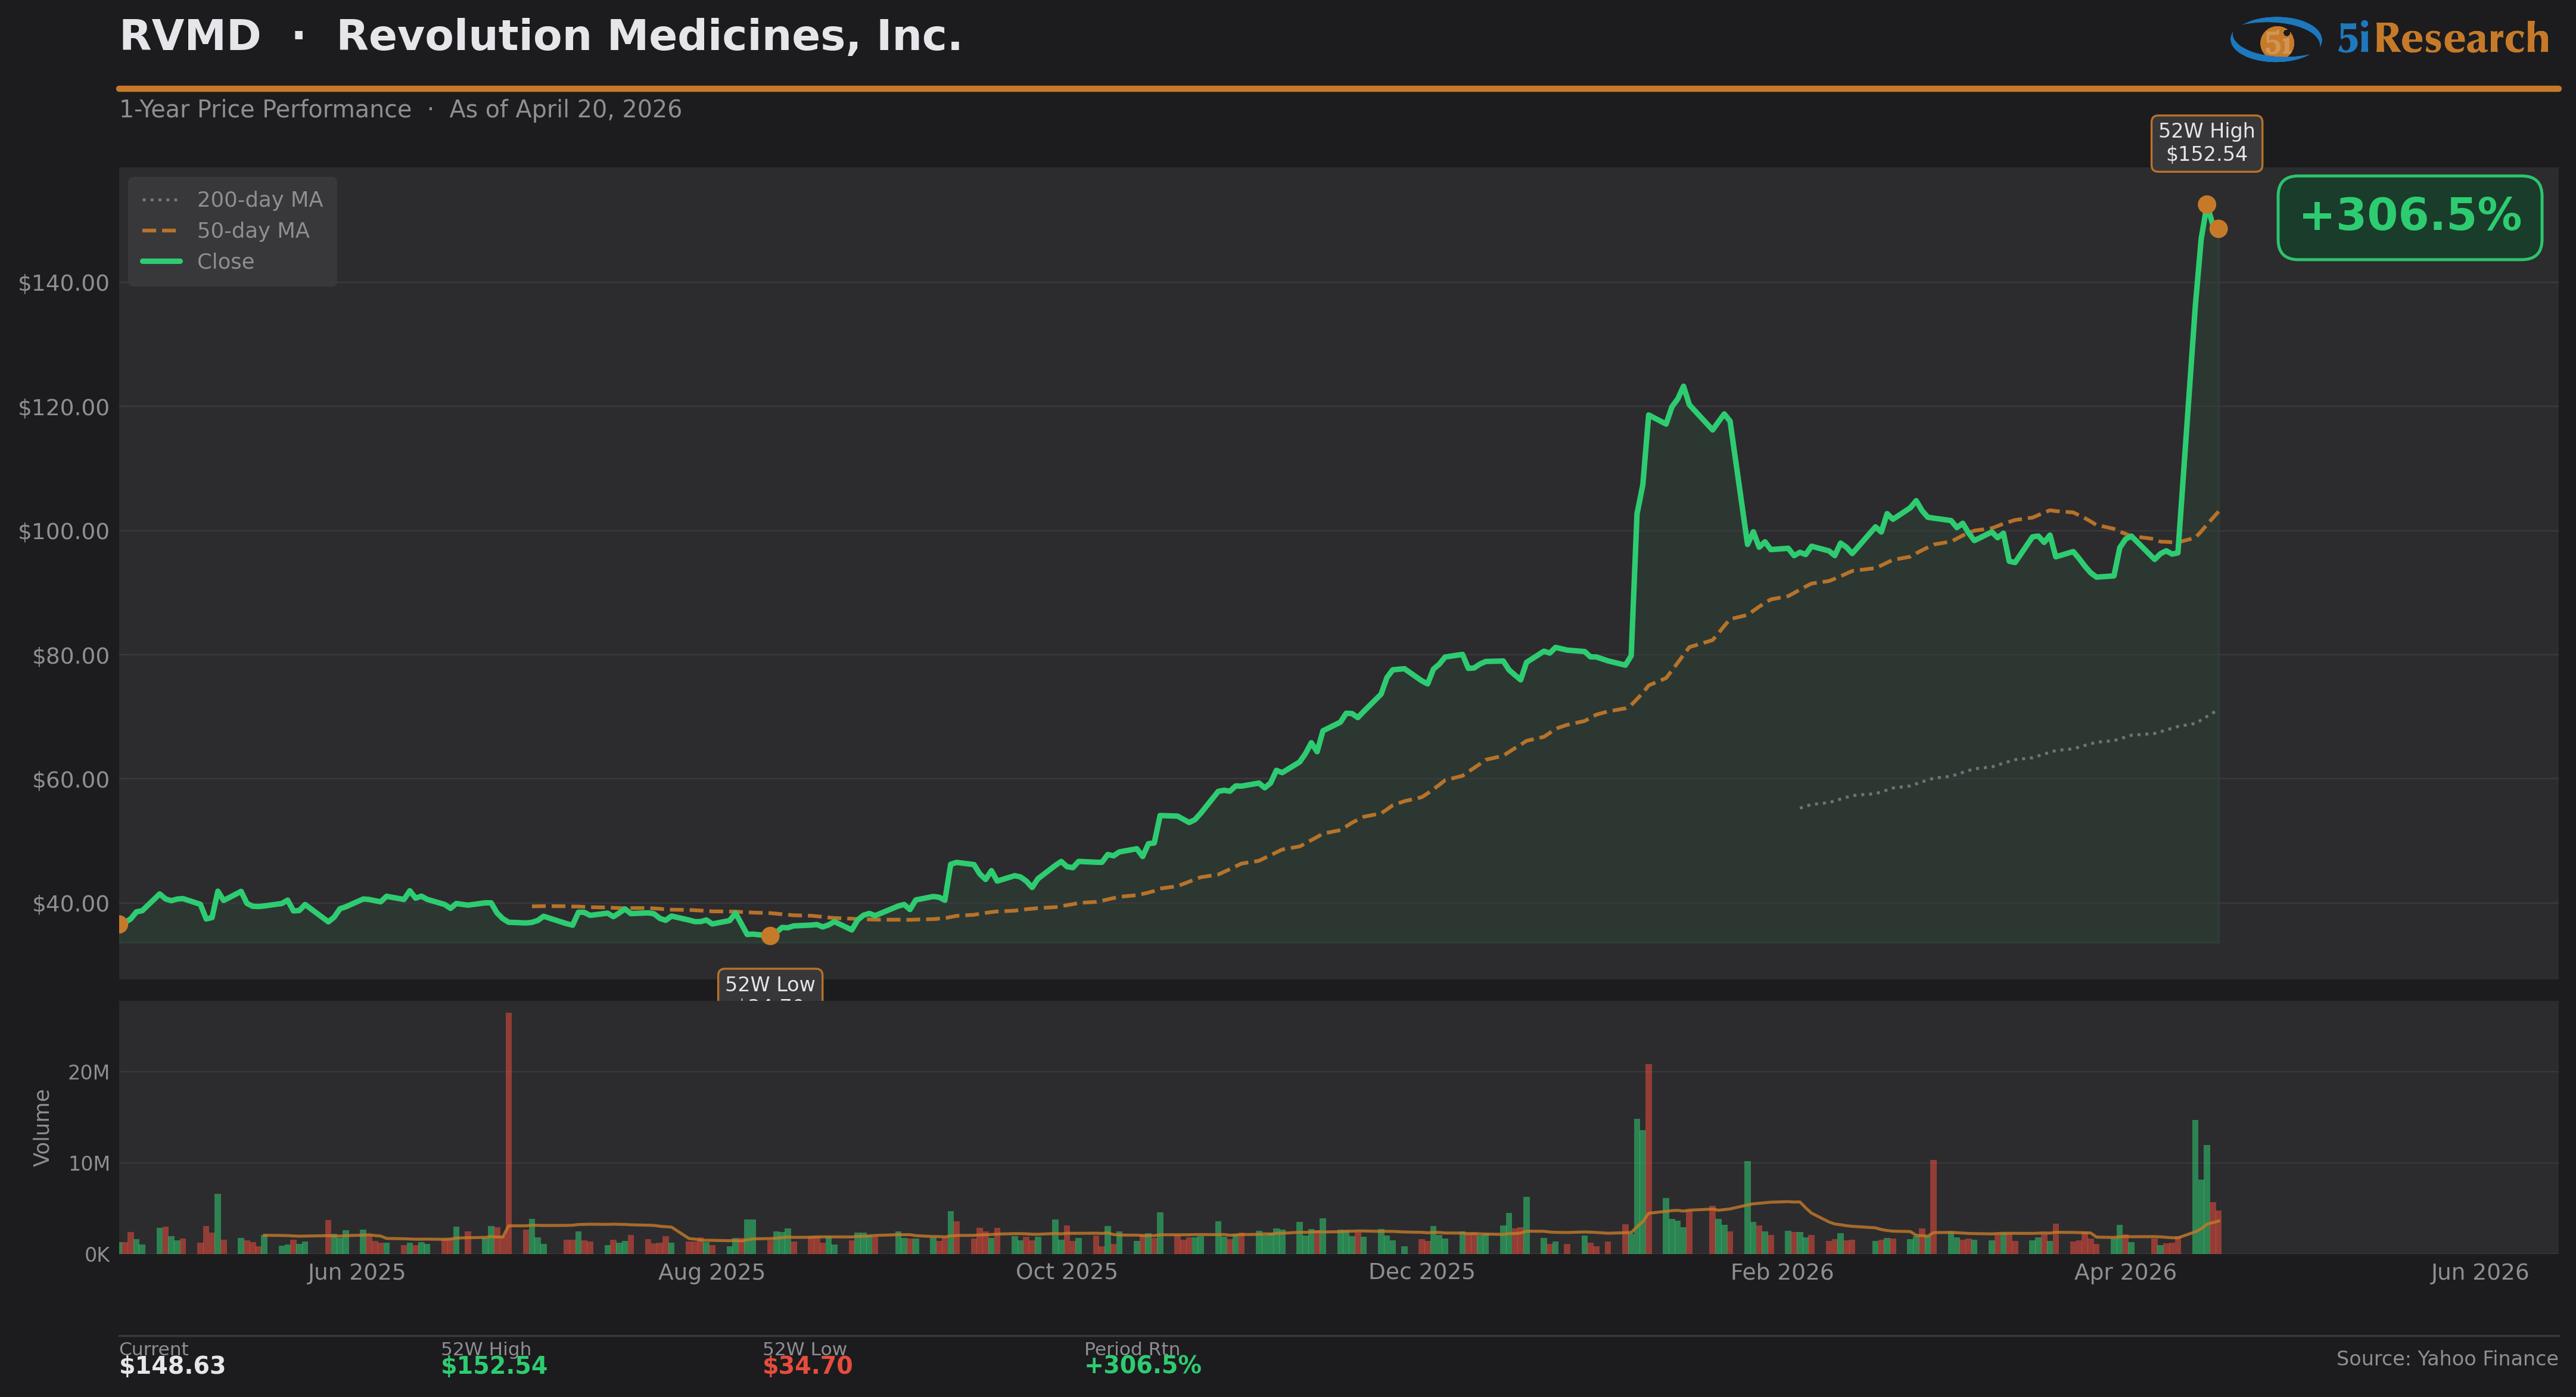Click the RVMD Revolution Medicines title

click(x=540, y=37)
